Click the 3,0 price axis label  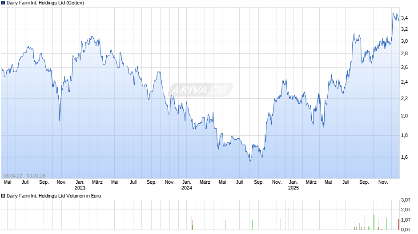coord(404,41)
